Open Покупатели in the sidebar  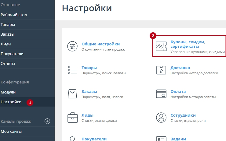coord(12,54)
